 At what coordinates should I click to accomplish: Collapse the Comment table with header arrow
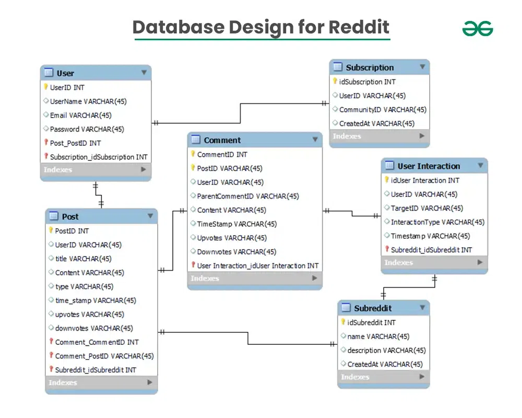[x=315, y=140]
